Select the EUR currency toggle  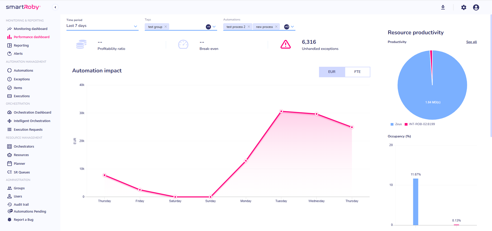point(332,72)
